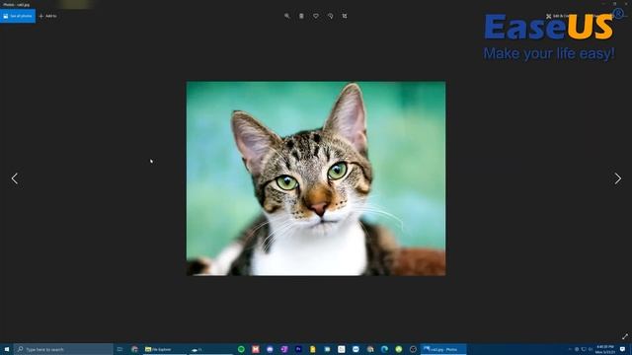Open Microsoft Edge taskbar icon
This screenshot has height=355, width=632.
[x=384, y=349]
